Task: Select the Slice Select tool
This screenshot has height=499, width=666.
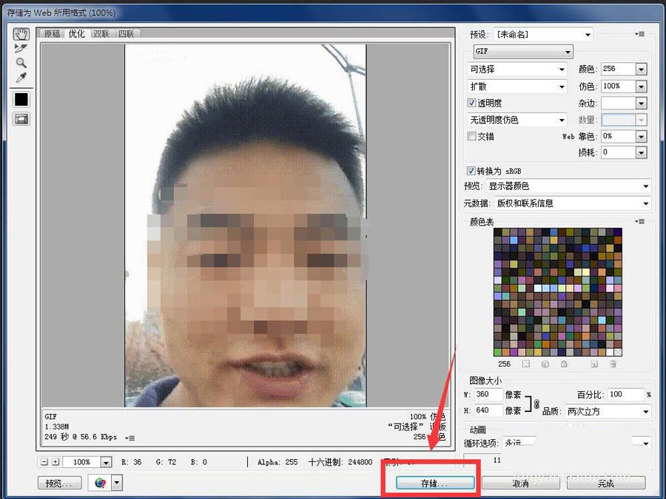Action: coord(21,48)
